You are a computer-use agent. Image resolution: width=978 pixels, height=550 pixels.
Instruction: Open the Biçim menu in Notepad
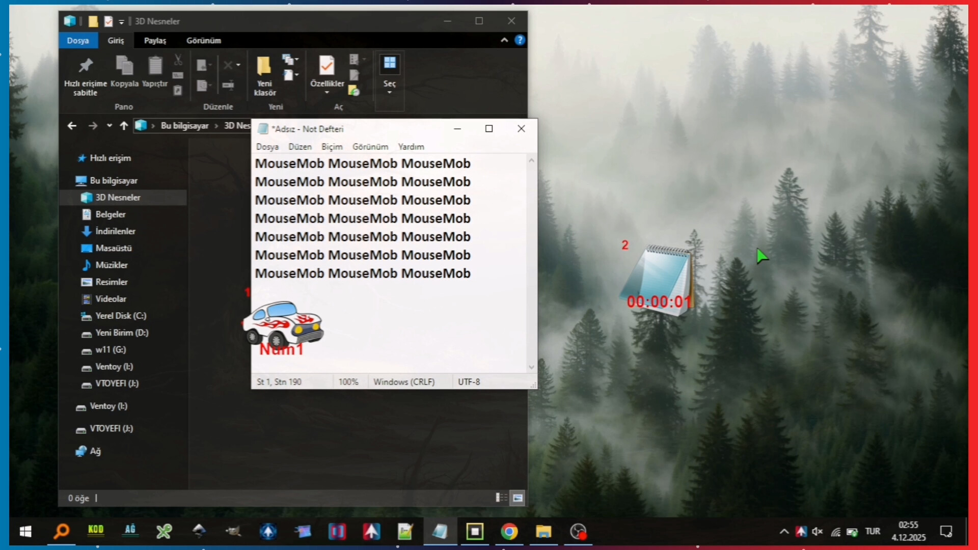[x=331, y=147]
